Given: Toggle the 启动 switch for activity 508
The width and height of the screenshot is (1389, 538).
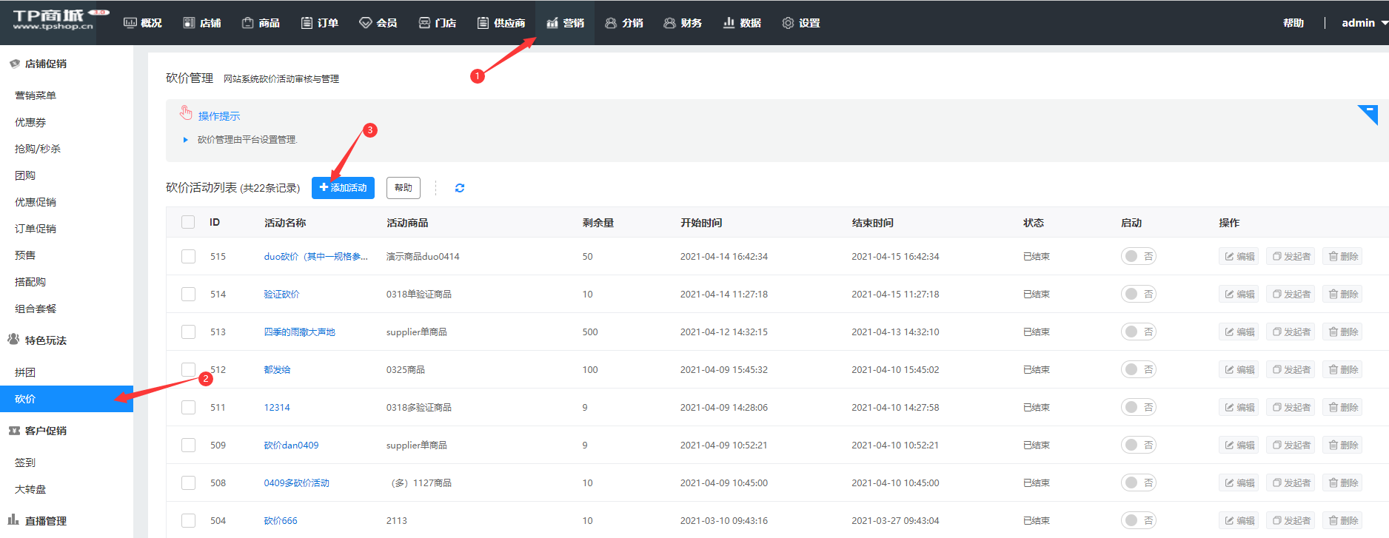Looking at the screenshot, I should [1138, 483].
